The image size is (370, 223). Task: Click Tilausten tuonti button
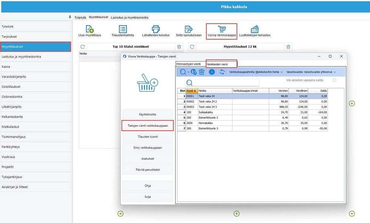148,137
